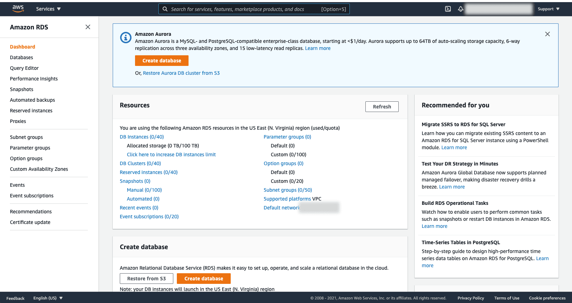Viewport: 572px width, 303px height.
Task: Click the Restore from S3 button
Action: click(x=146, y=279)
